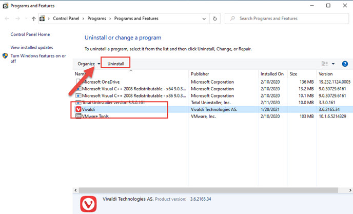Maximize the Programs and Features window
Viewport: 353px width, 214px height.
coord(328,6)
